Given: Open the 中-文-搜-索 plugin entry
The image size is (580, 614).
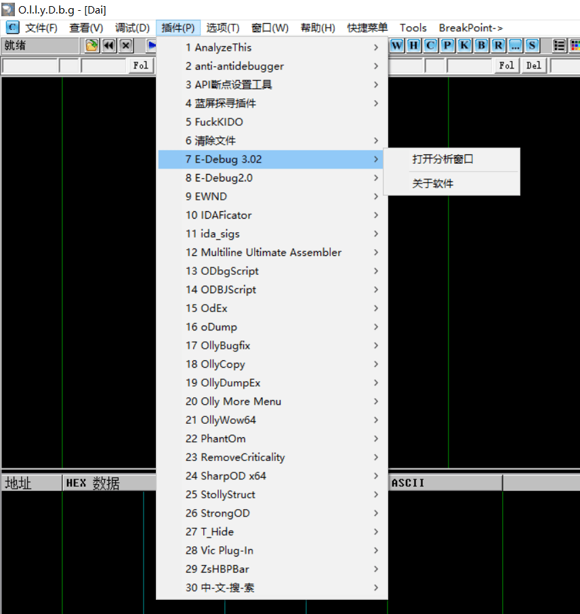Looking at the screenshot, I should point(272,588).
